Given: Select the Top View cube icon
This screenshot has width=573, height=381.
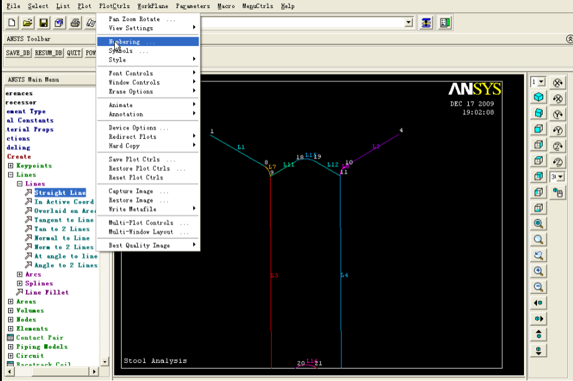Looking at the screenshot, I should [538, 160].
